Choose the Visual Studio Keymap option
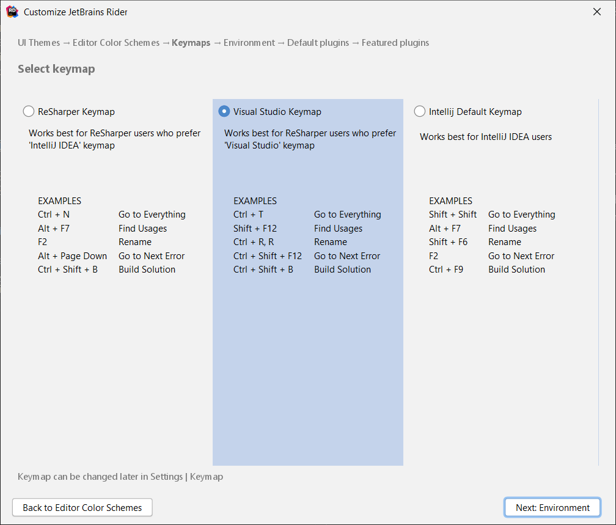This screenshot has height=525, width=616. tap(224, 111)
